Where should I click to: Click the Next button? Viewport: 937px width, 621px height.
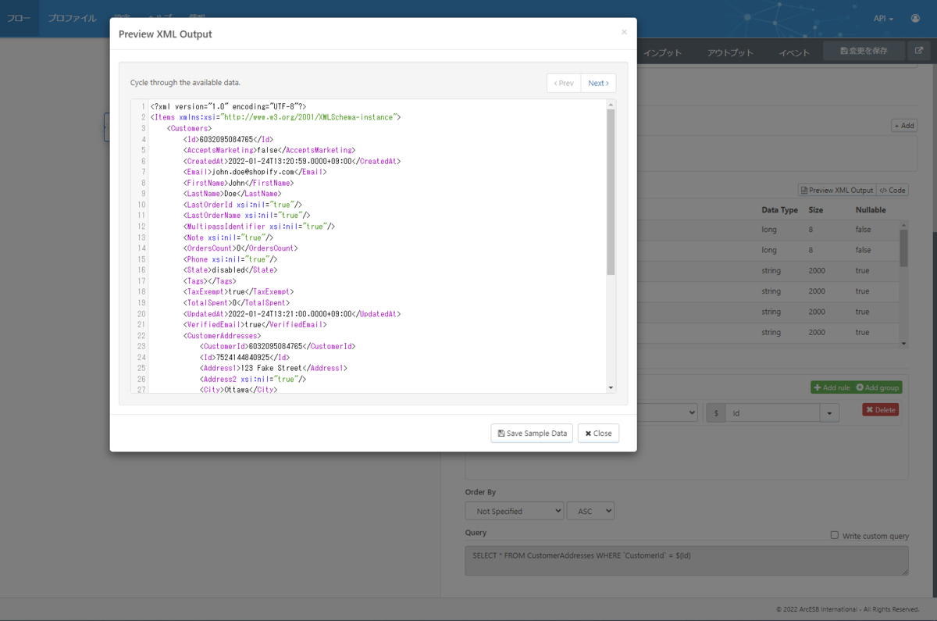click(598, 83)
